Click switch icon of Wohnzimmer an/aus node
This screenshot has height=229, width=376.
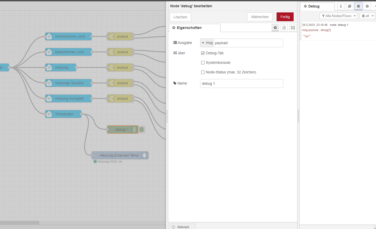pos(111,36)
